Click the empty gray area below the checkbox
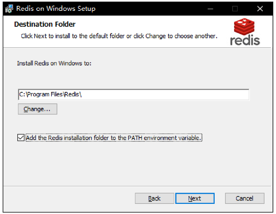Viewport: 276px width, 214px height. coord(136,162)
